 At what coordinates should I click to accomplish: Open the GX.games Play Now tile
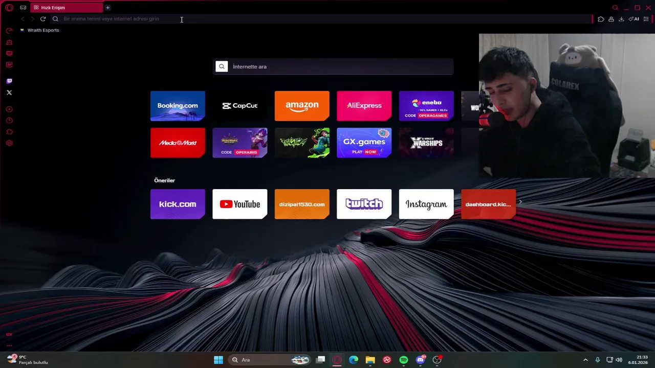coord(364,143)
